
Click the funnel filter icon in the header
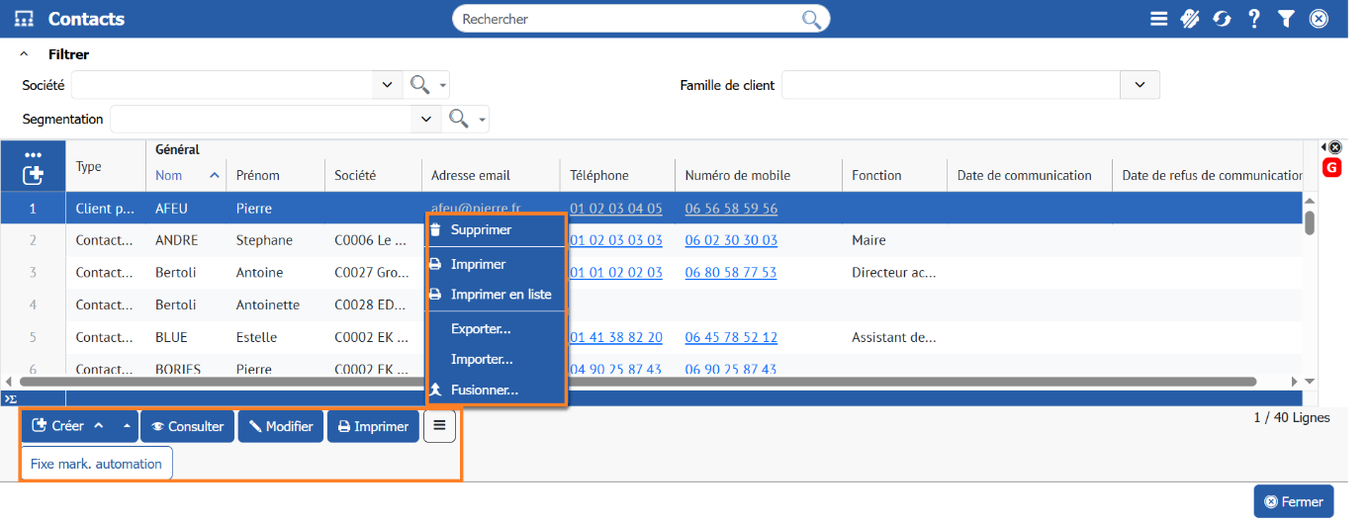[1285, 19]
